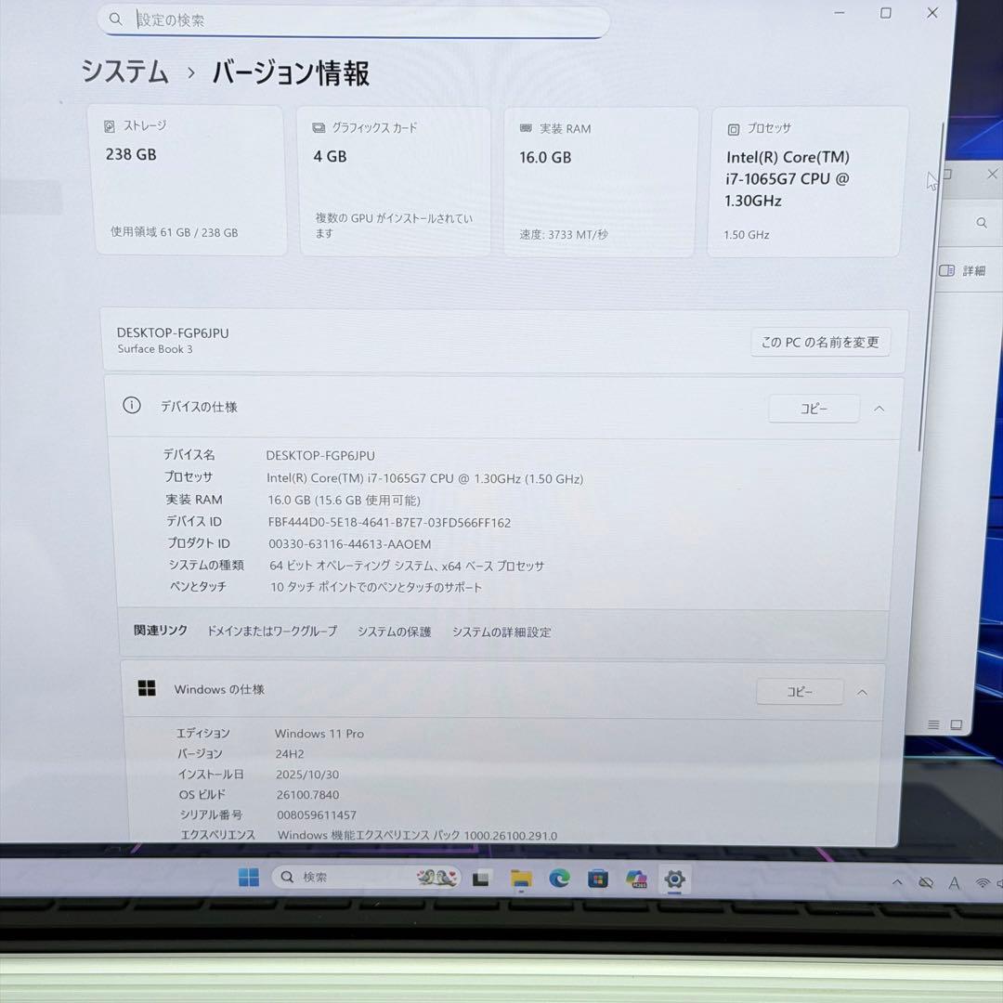Open the グラフィックス カード 4 GB card
The height and width of the screenshot is (1003, 1003).
click(395, 182)
